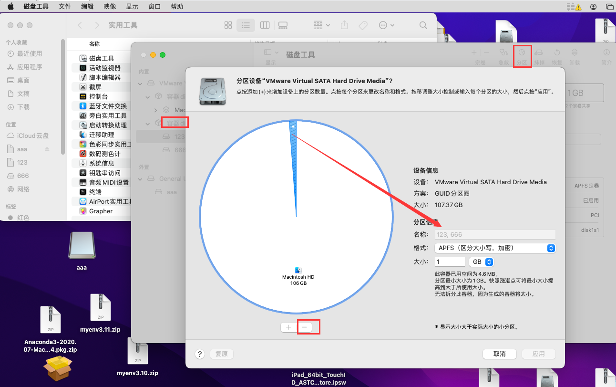Open the GB size unit dropdown
The image size is (616, 387).
[481, 262]
